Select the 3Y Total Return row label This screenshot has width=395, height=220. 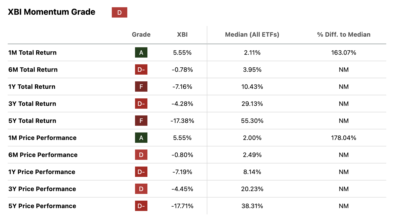(32, 104)
